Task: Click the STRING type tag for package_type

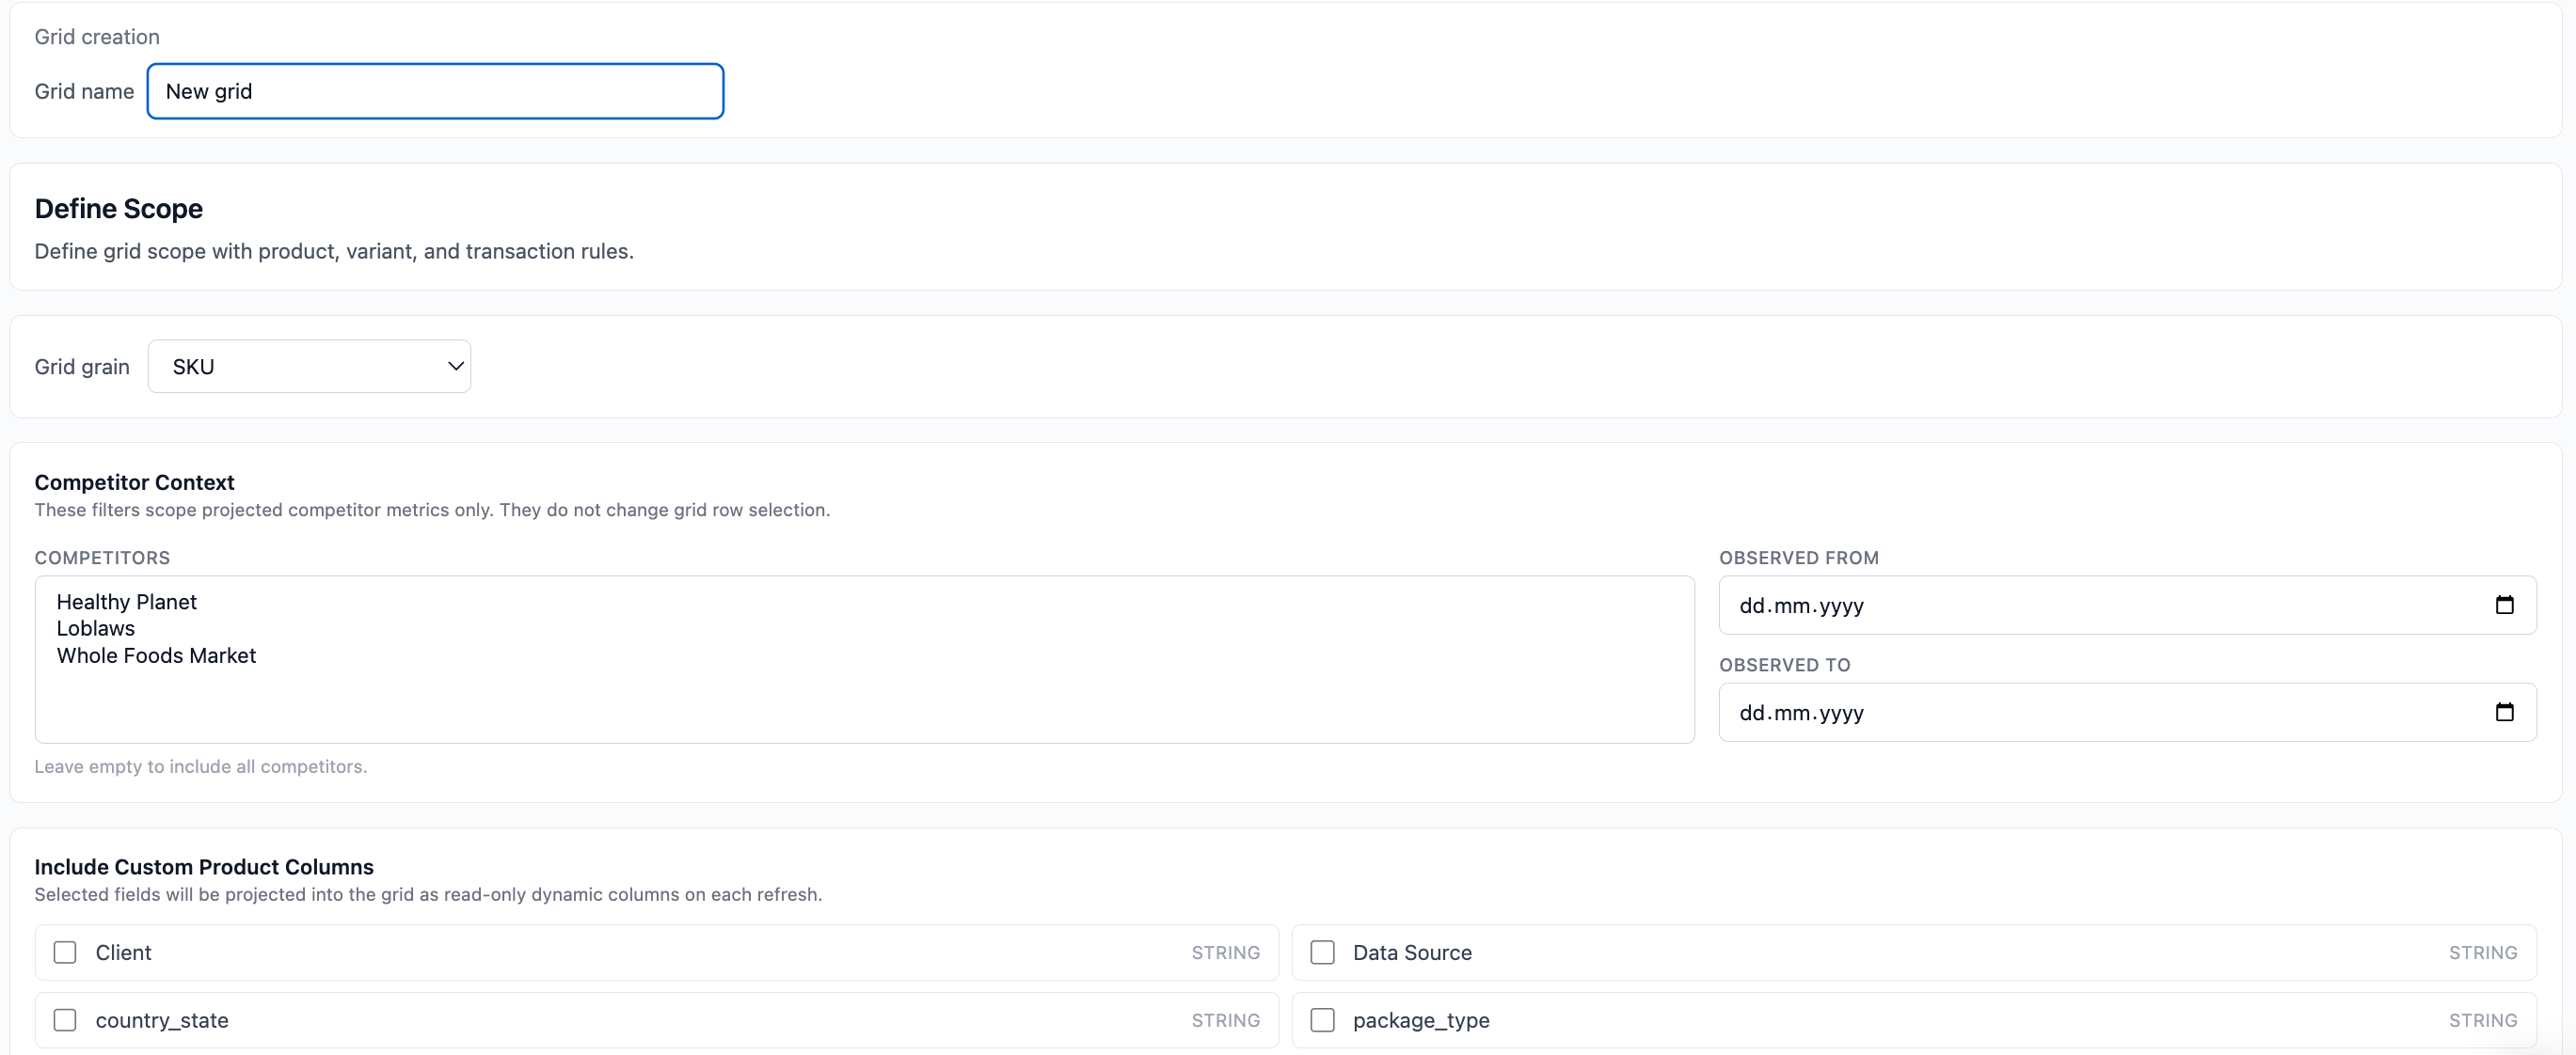Action: [x=2483, y=1020]
